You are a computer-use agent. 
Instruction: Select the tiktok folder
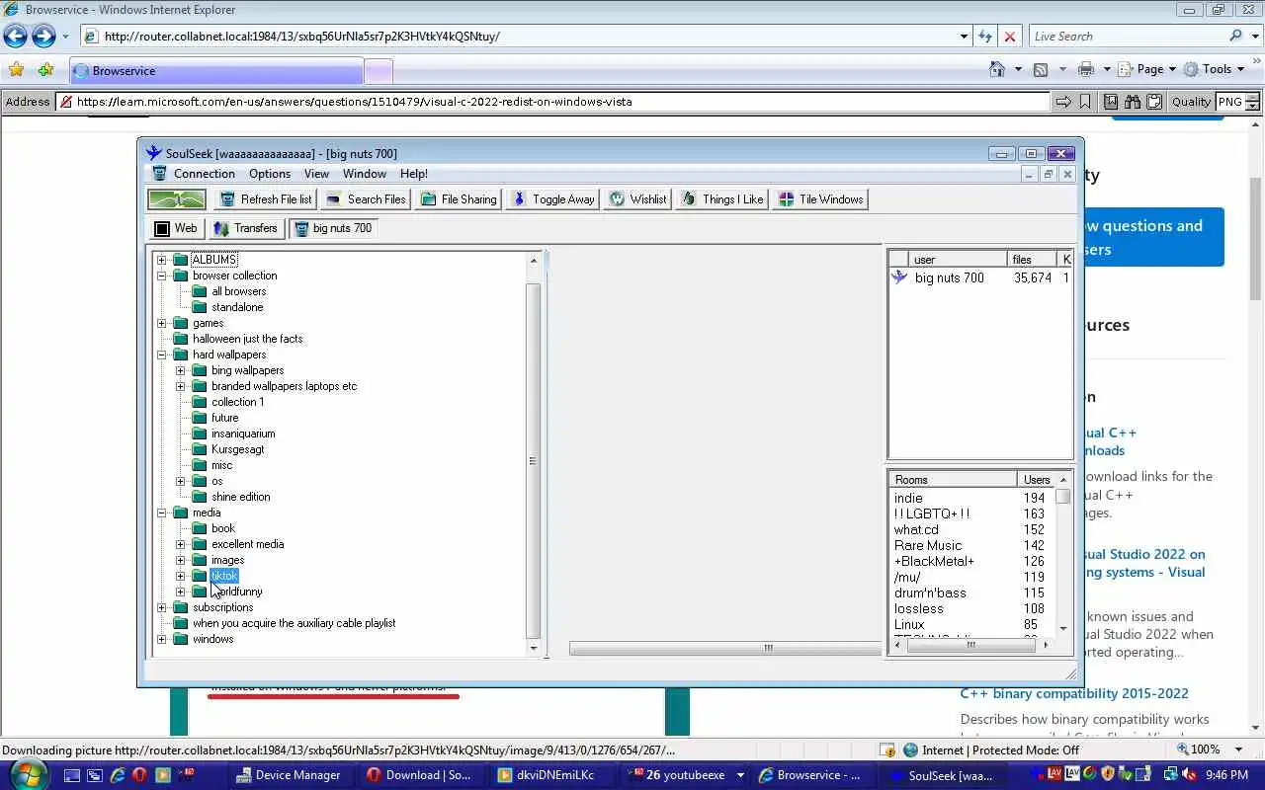coord(224,576)
